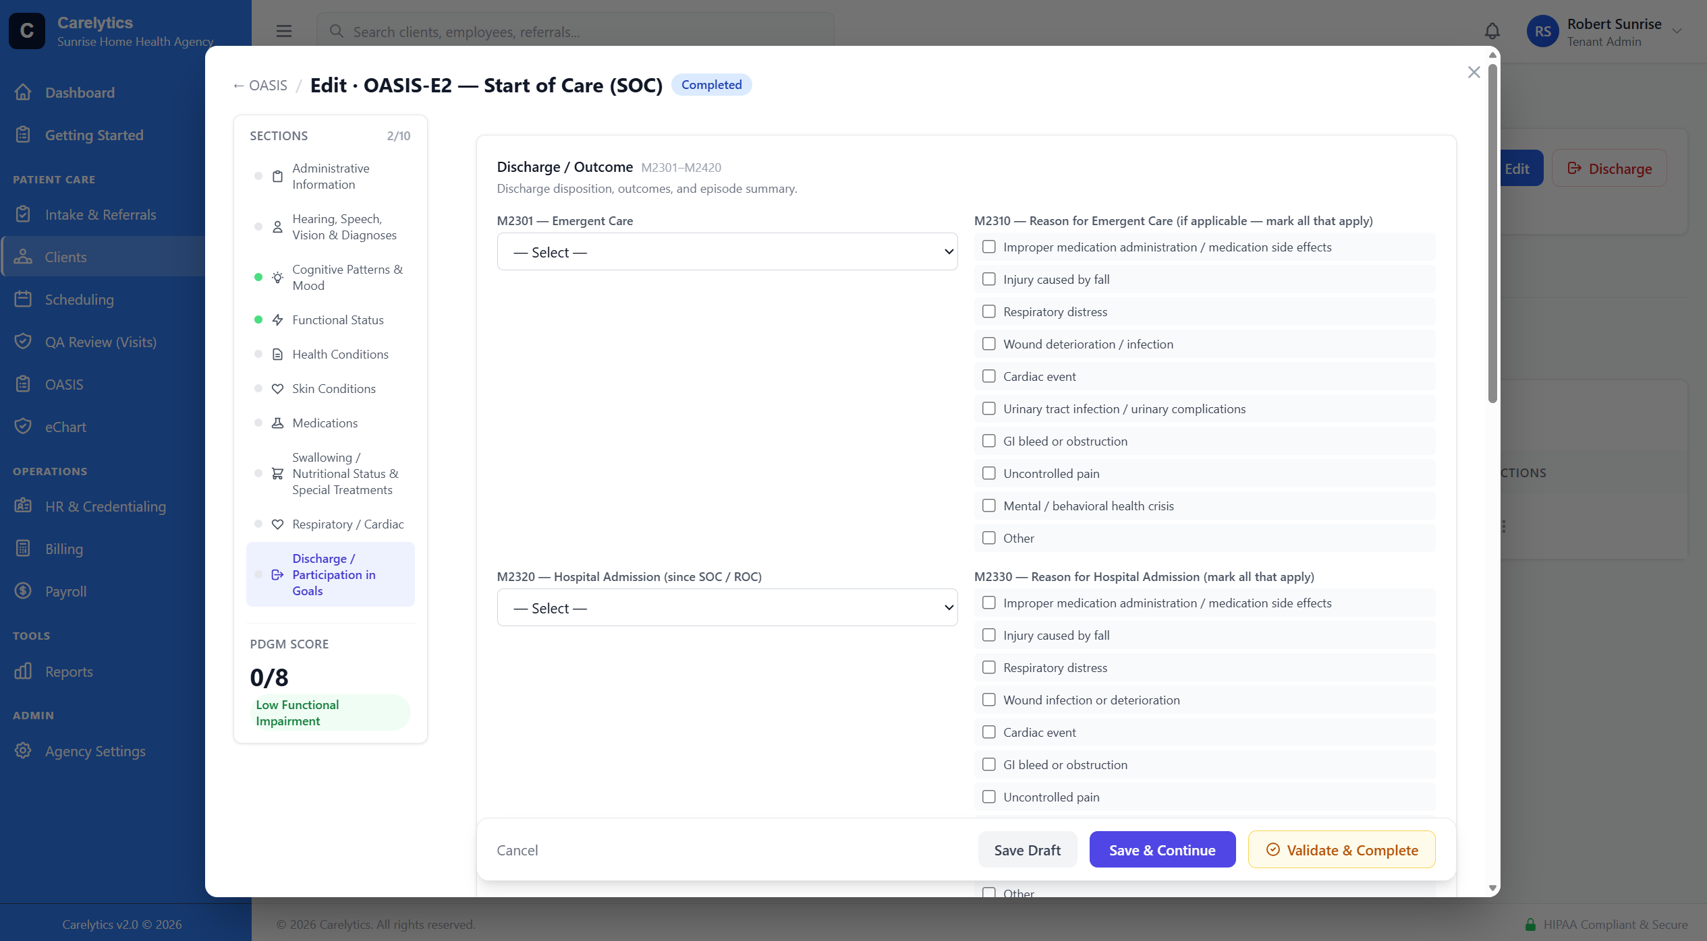This screenshot has height=941, width=1707.
Task: Click the Respiratory / Cardiac heart icon
Action: coord(277,524)
